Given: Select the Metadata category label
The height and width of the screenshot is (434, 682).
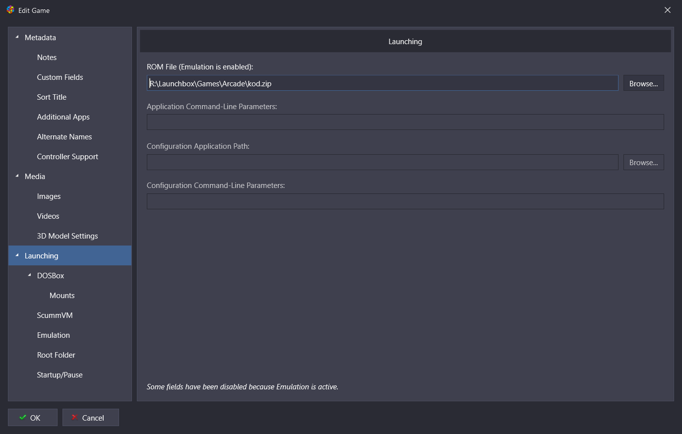Looking at the screenshot, I should tap(40, 38).
